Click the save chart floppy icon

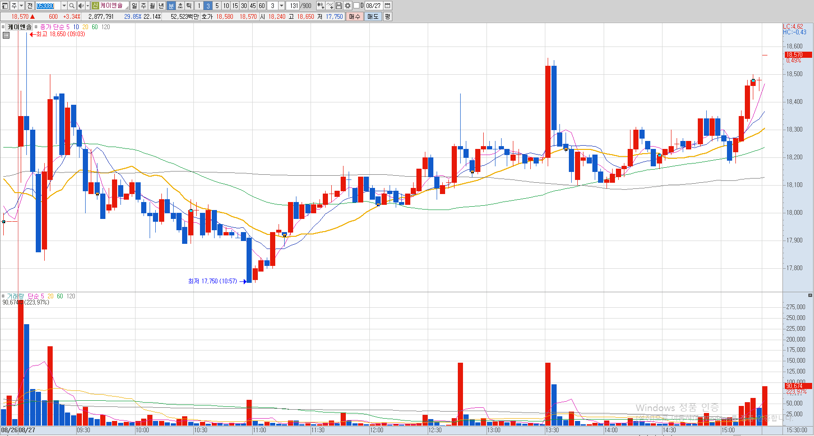pyautogui.click(x=339, y=6)
